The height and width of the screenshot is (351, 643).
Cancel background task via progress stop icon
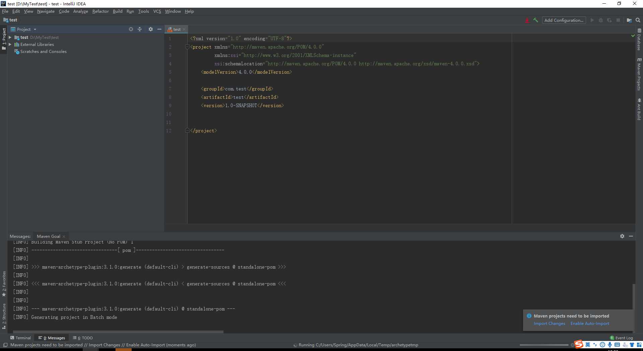[x=572, y=345]
